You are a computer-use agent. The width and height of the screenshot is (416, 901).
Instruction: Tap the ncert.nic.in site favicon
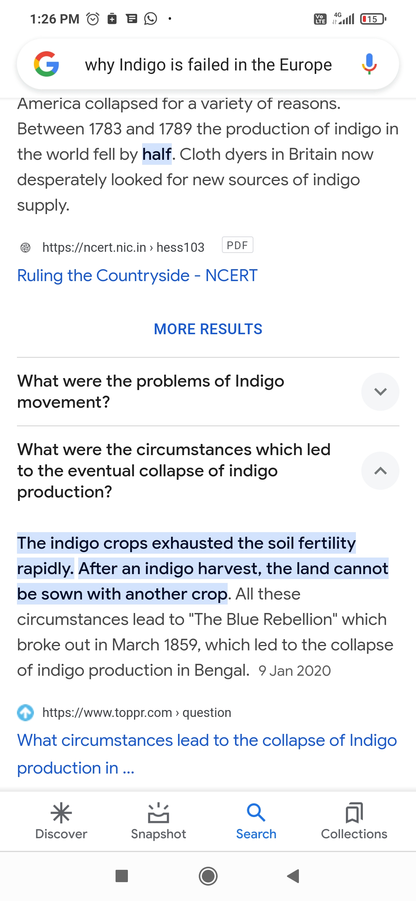tap(25, 247)
